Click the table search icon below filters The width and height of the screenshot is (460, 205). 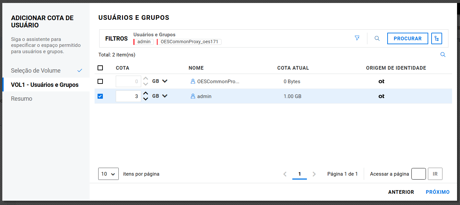[x=443, y=55]
